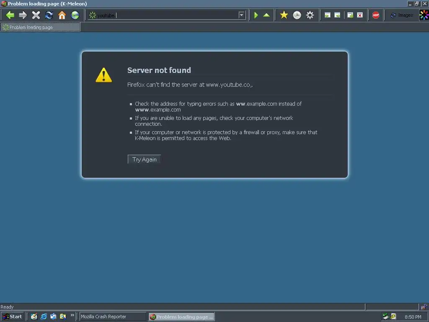Stop loading with the X icon

(36, 15)
